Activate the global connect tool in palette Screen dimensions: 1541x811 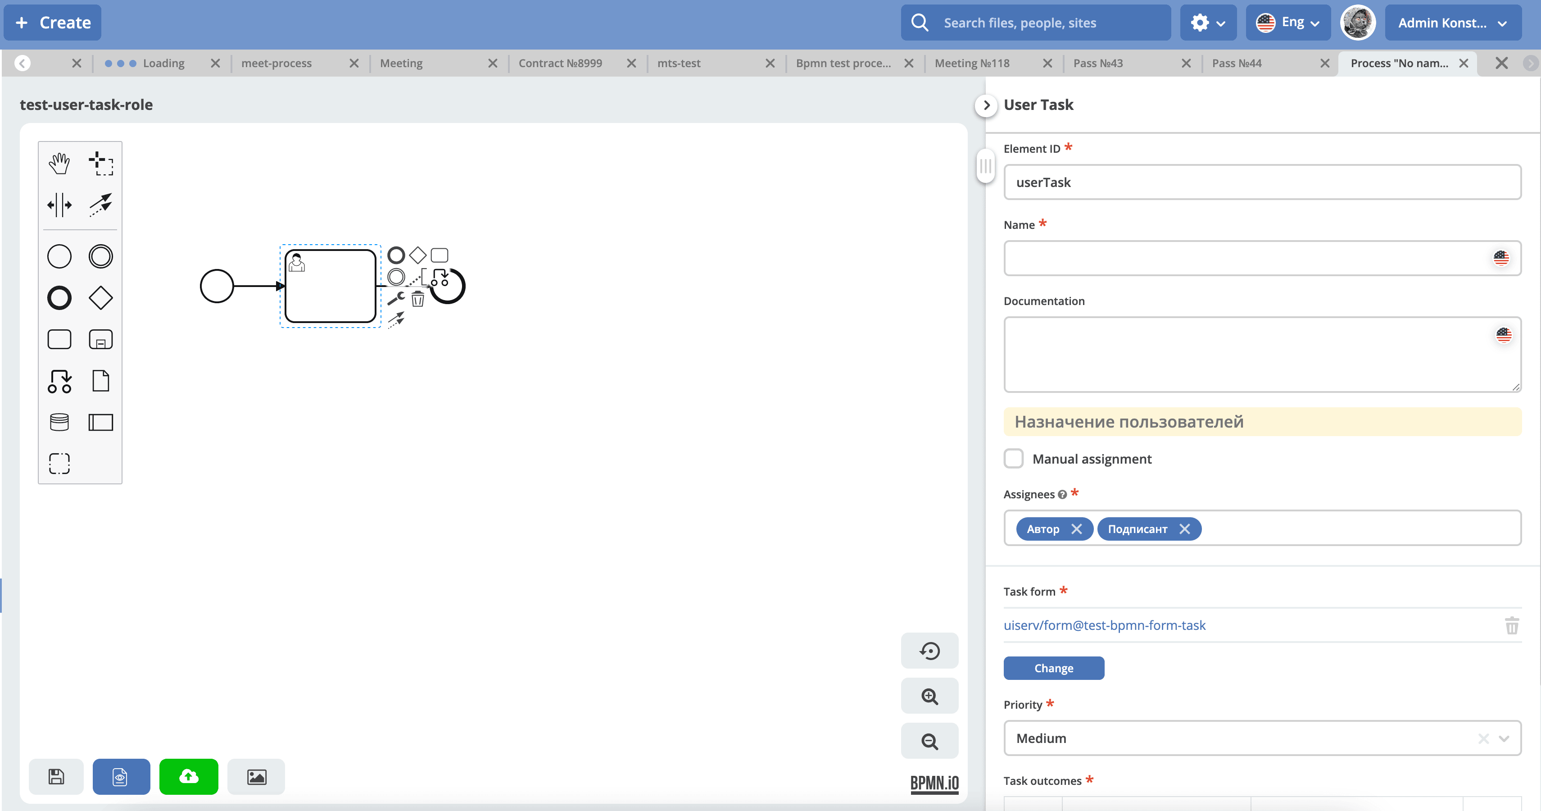click(100, 205)
